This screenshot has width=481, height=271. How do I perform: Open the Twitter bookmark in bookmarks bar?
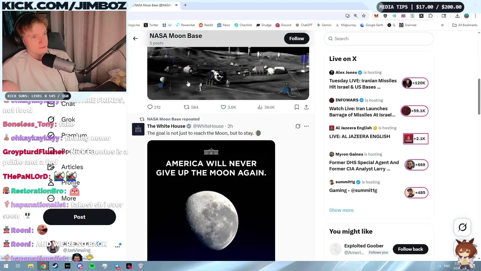pos(151,25)
